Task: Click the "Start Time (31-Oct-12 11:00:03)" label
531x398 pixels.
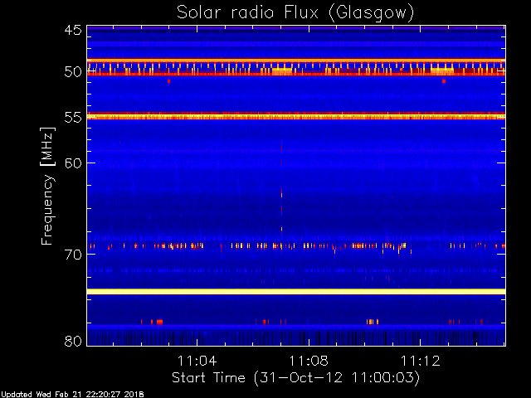Action: click(x=295, y=377)
